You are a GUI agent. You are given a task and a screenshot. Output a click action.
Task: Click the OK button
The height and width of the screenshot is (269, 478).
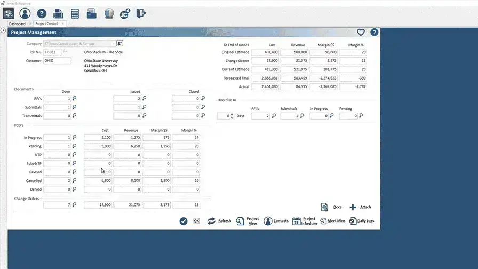[196, 221]
